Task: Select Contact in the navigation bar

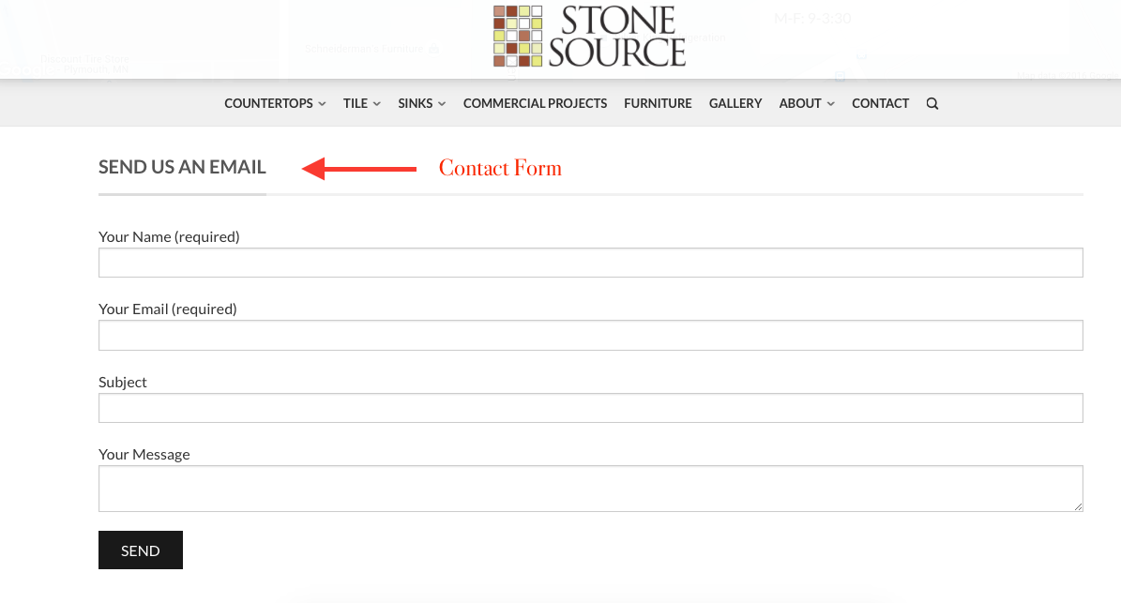Action: tap(880, 103)
